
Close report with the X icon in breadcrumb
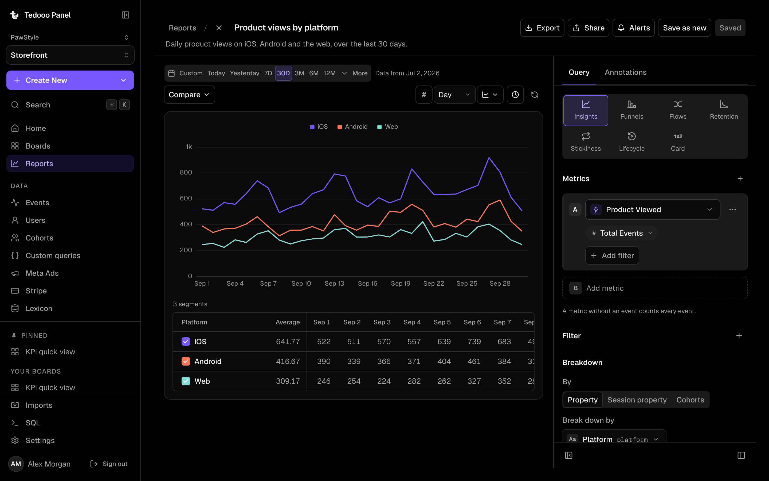(219, 28)
